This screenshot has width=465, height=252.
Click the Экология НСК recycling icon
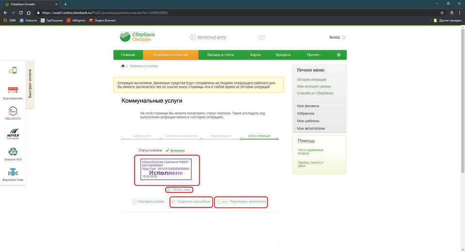pyautogui.click(x=14, y=152)
